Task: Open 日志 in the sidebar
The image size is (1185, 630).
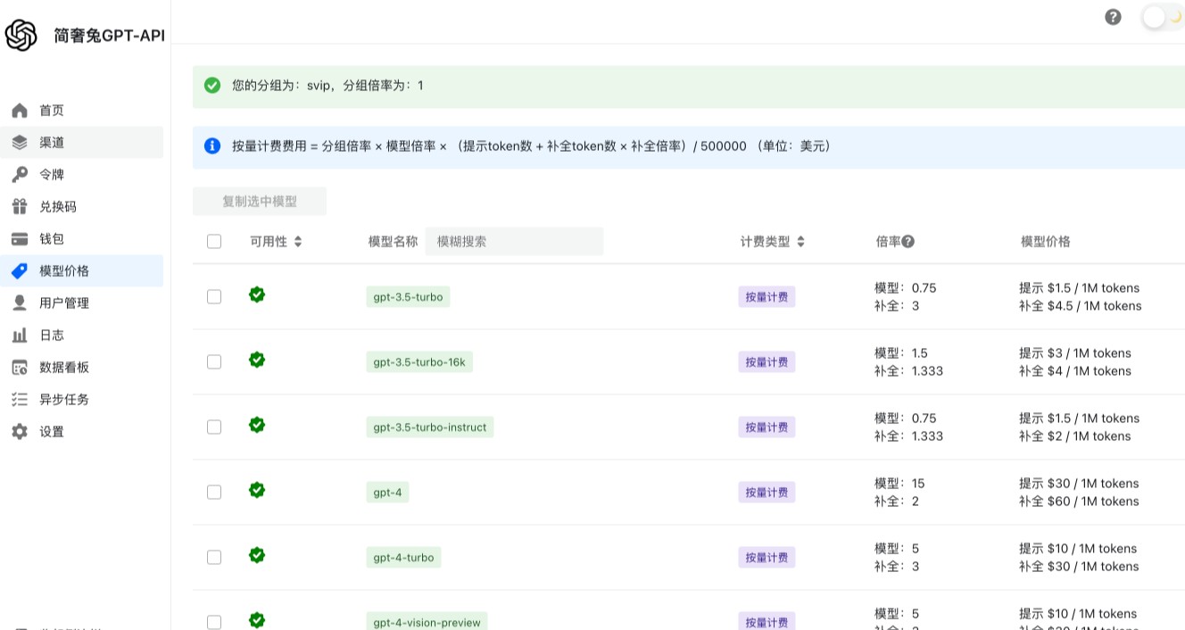Action: tap(82, 336)
